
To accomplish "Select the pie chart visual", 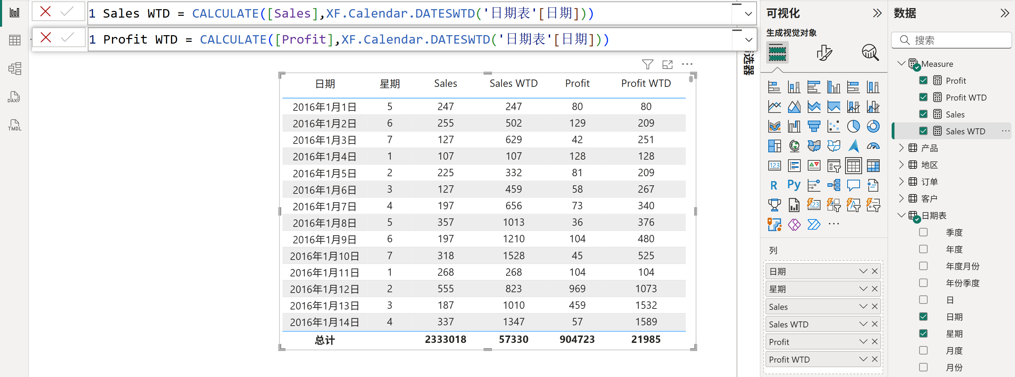I will [x=853, y=126].
